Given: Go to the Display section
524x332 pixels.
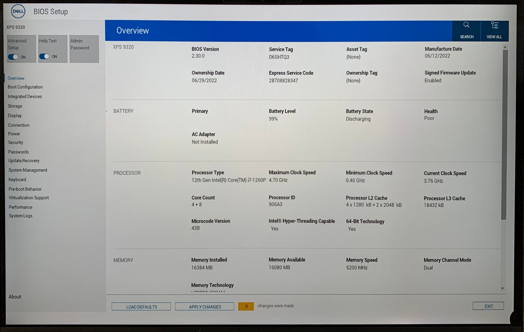Looking at the screenshot, I should pos(15,116).
